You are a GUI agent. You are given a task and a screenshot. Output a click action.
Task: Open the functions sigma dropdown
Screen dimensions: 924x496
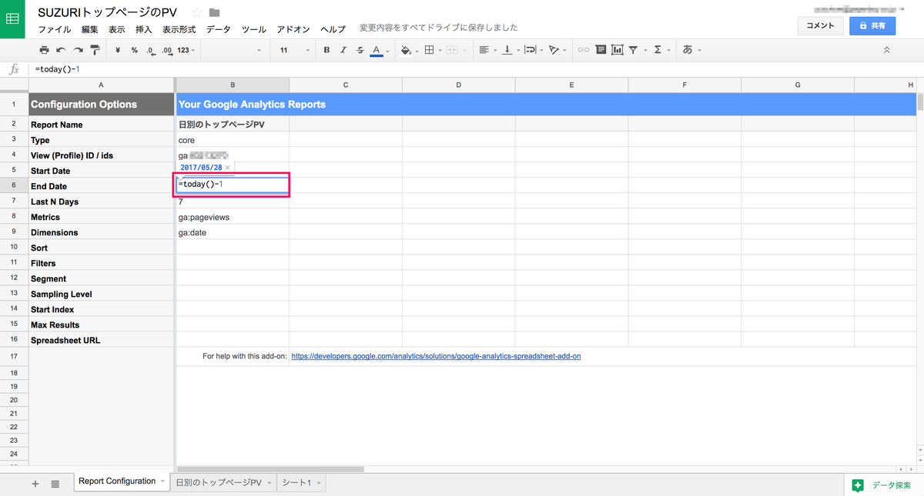click(x=660, y=50)
